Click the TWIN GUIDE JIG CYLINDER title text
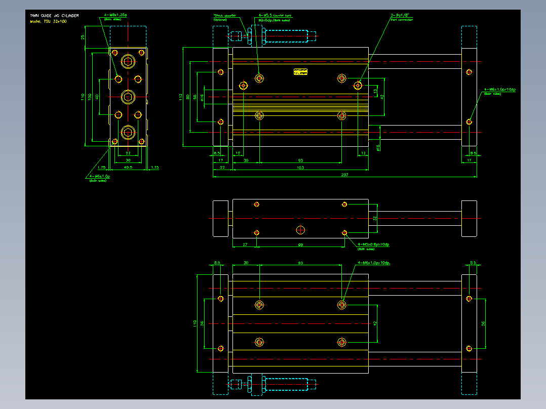 (54, 16)
